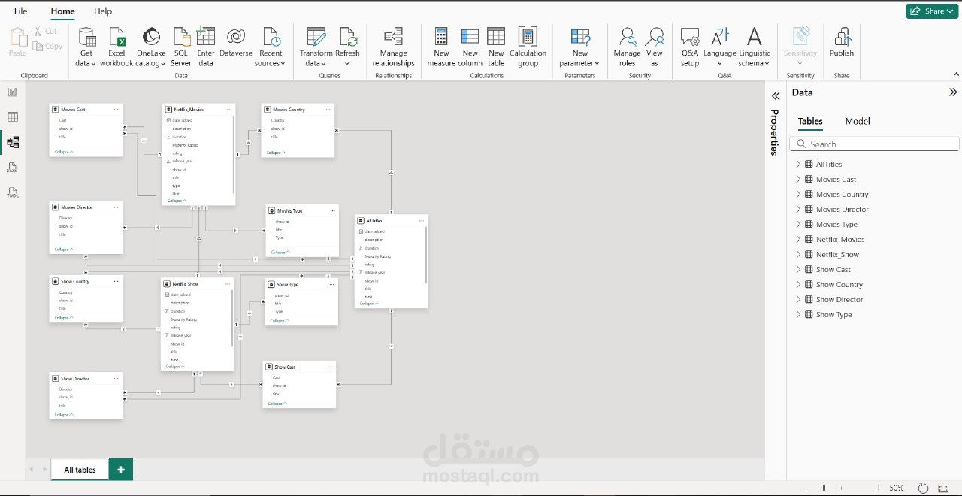
Task: Click the Share button
Action: [932, 11]
